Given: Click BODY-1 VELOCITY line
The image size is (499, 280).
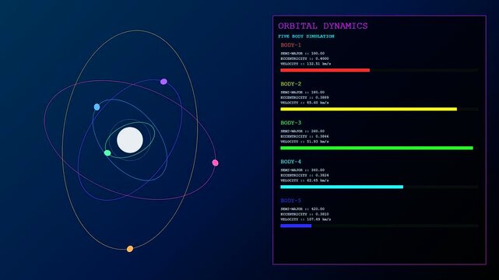Looking at the screenshot, I should pos(305,64).
